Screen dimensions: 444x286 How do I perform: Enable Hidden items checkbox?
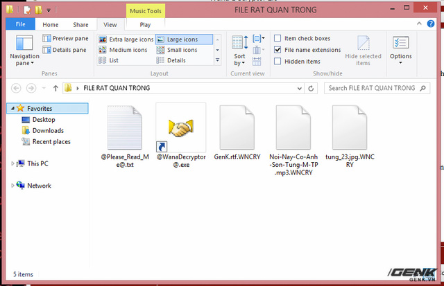pos(277,62)
